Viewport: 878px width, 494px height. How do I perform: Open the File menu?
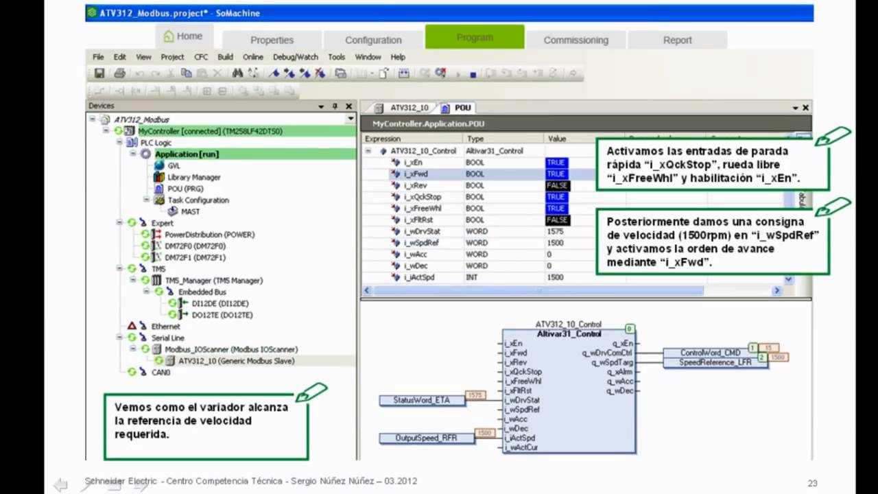point(98,57)
